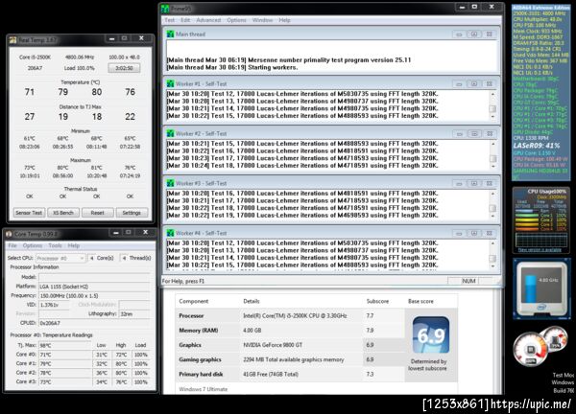Open the Help menu in Core Temp
The width and height of the screenshot is (576, 414).
pos(74,245)
